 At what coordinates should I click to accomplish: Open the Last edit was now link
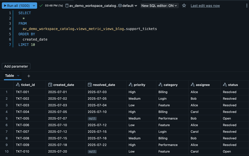click(x=205, y=5)
